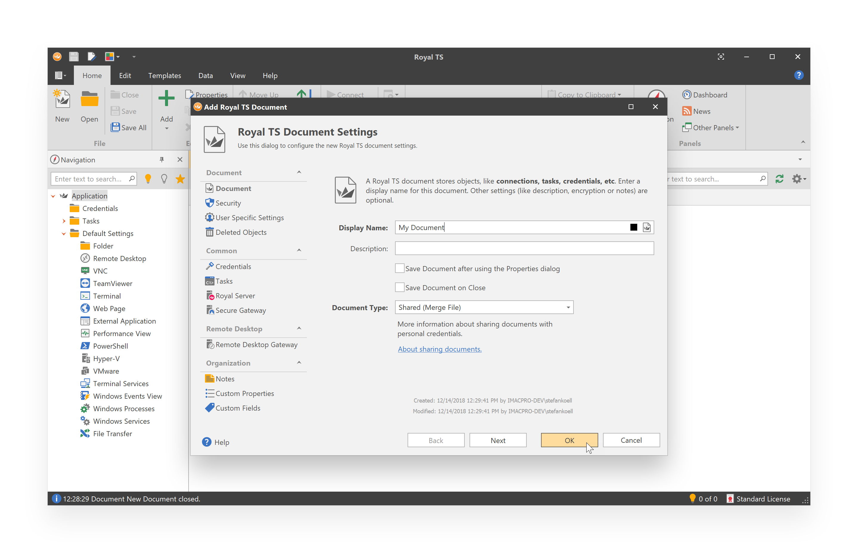Open the News feed panel
This screenshot has width=858, height=553.
[x=697, y=111]
